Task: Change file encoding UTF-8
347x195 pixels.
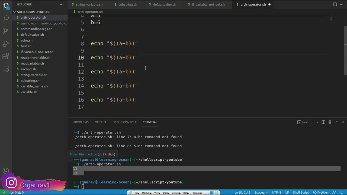Action: click(276, 192)
